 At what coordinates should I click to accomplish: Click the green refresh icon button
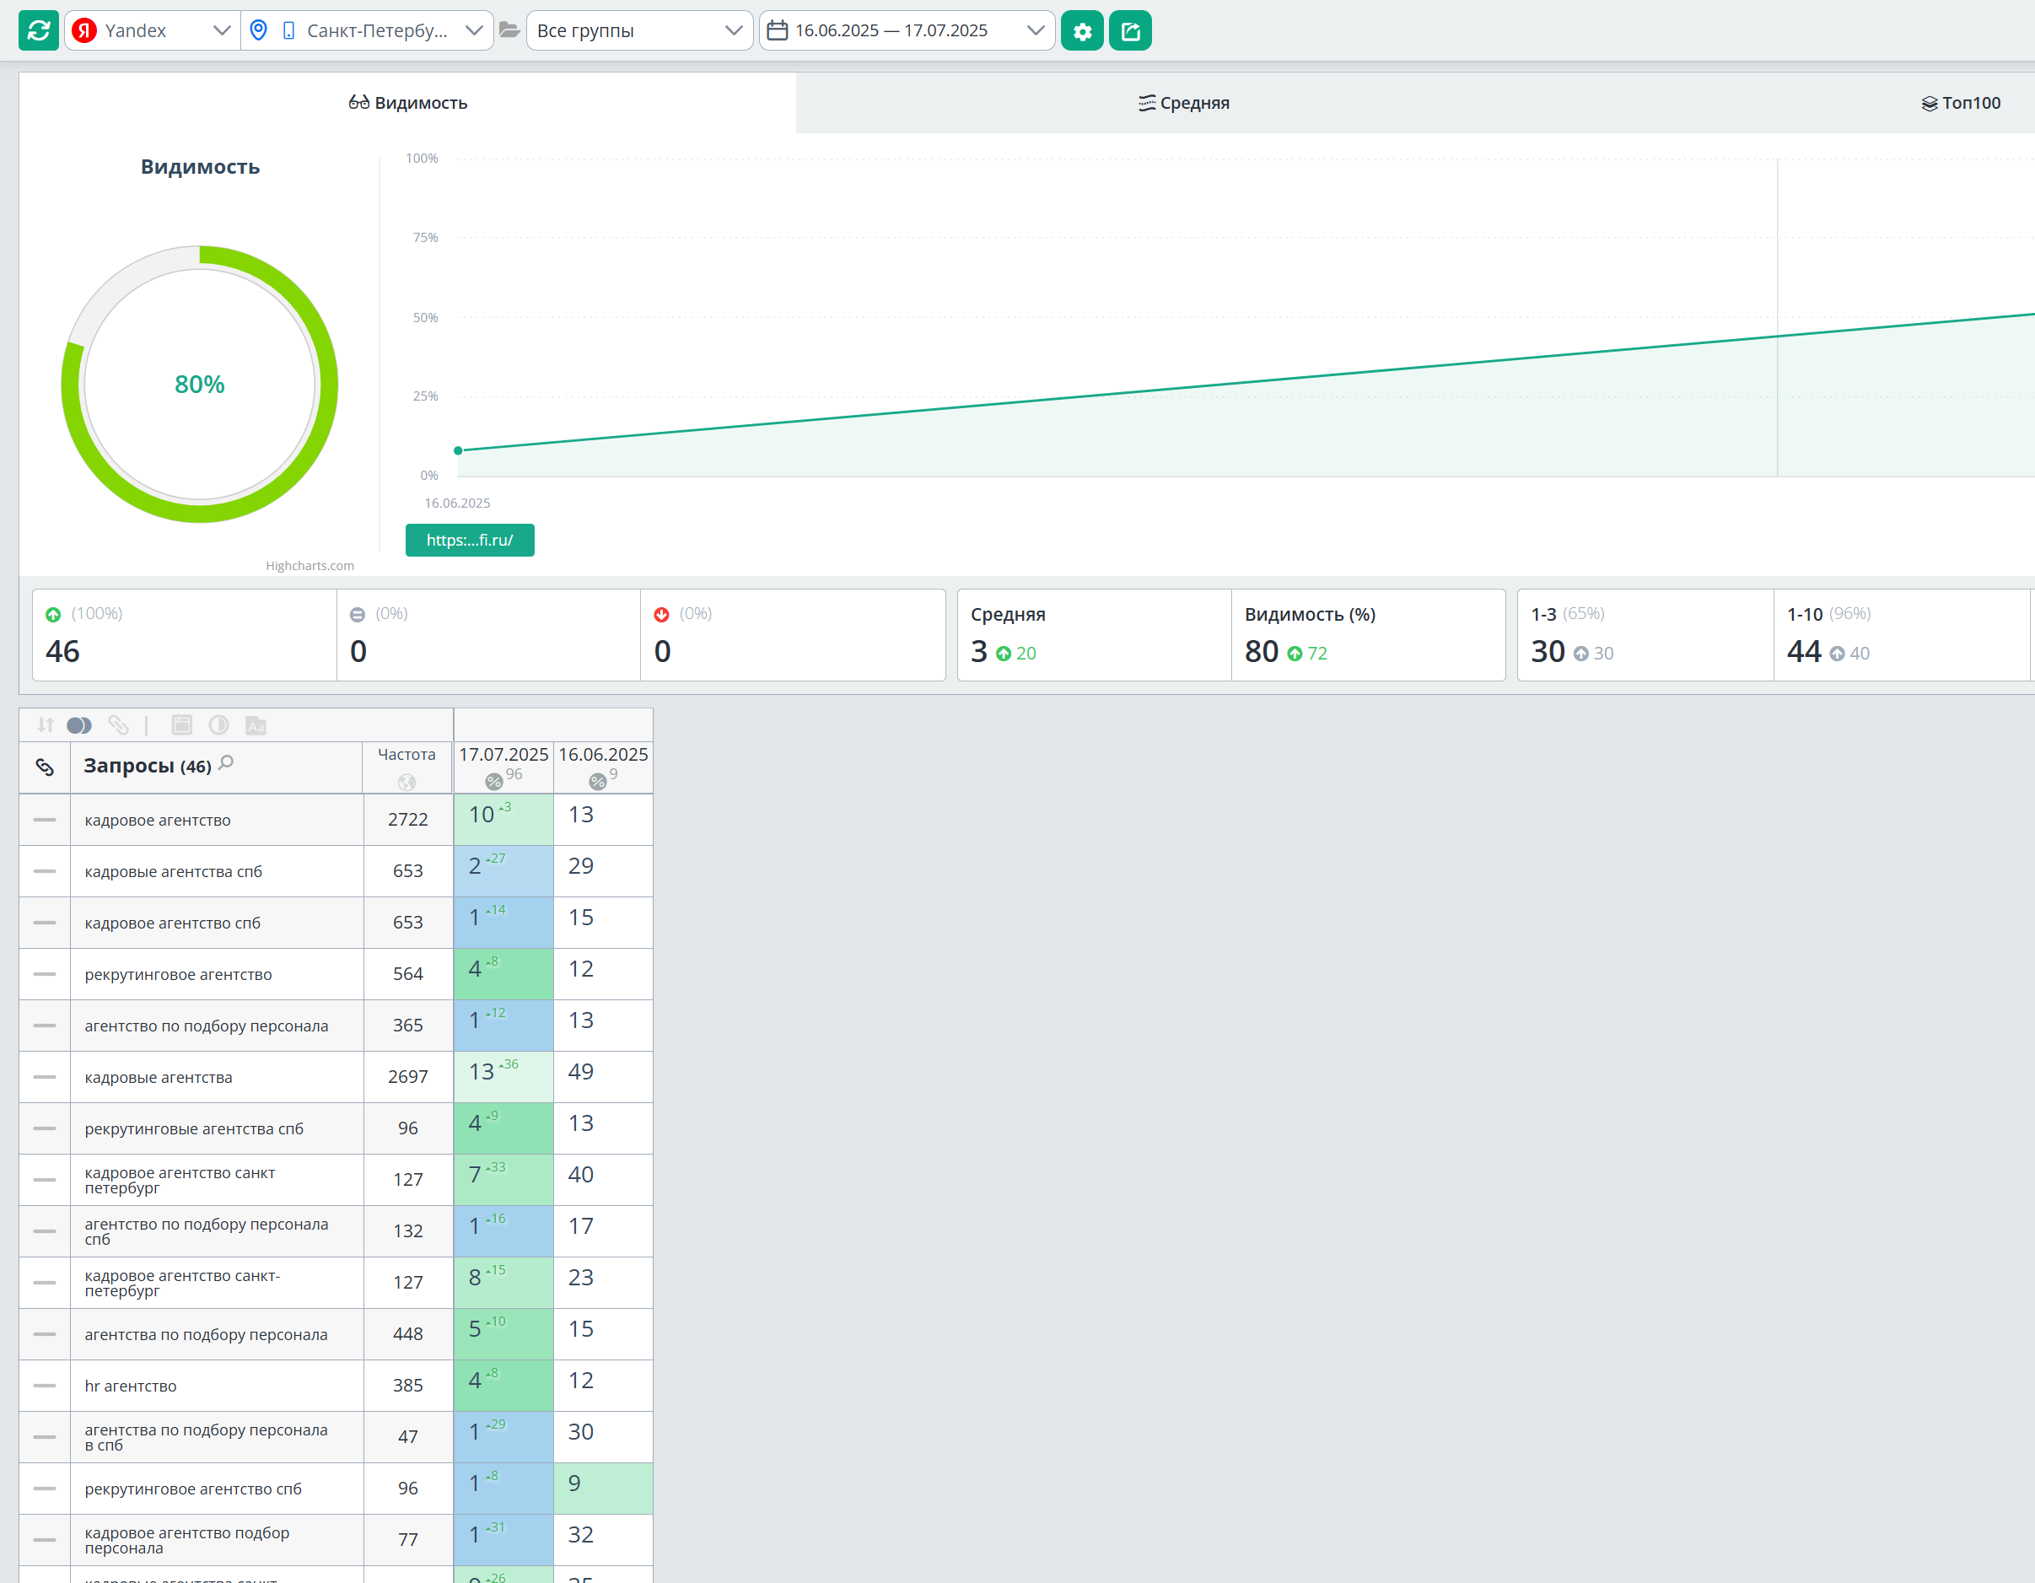38,30
